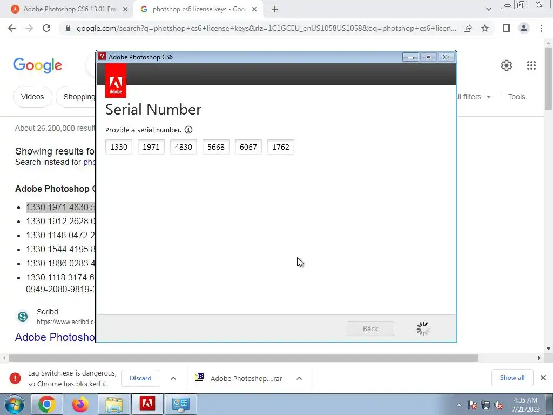The height and width of the screenshot is (415, 553).
Task: Open a new Chrome tab
Action: tap(275, 10)
